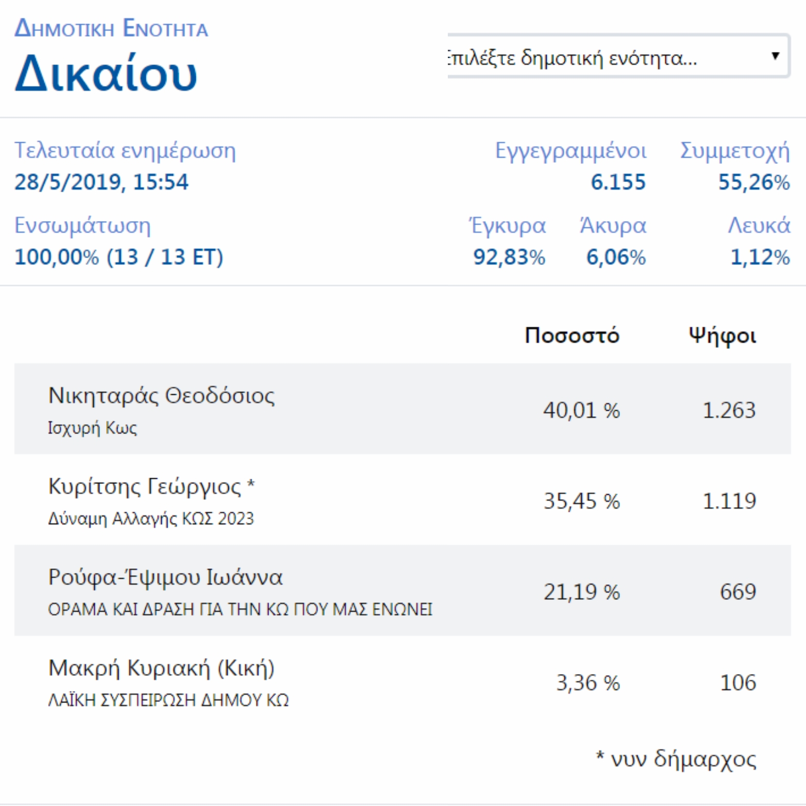
Task: Click the Ψήφοι column header
Action: (x=722, y=335)
